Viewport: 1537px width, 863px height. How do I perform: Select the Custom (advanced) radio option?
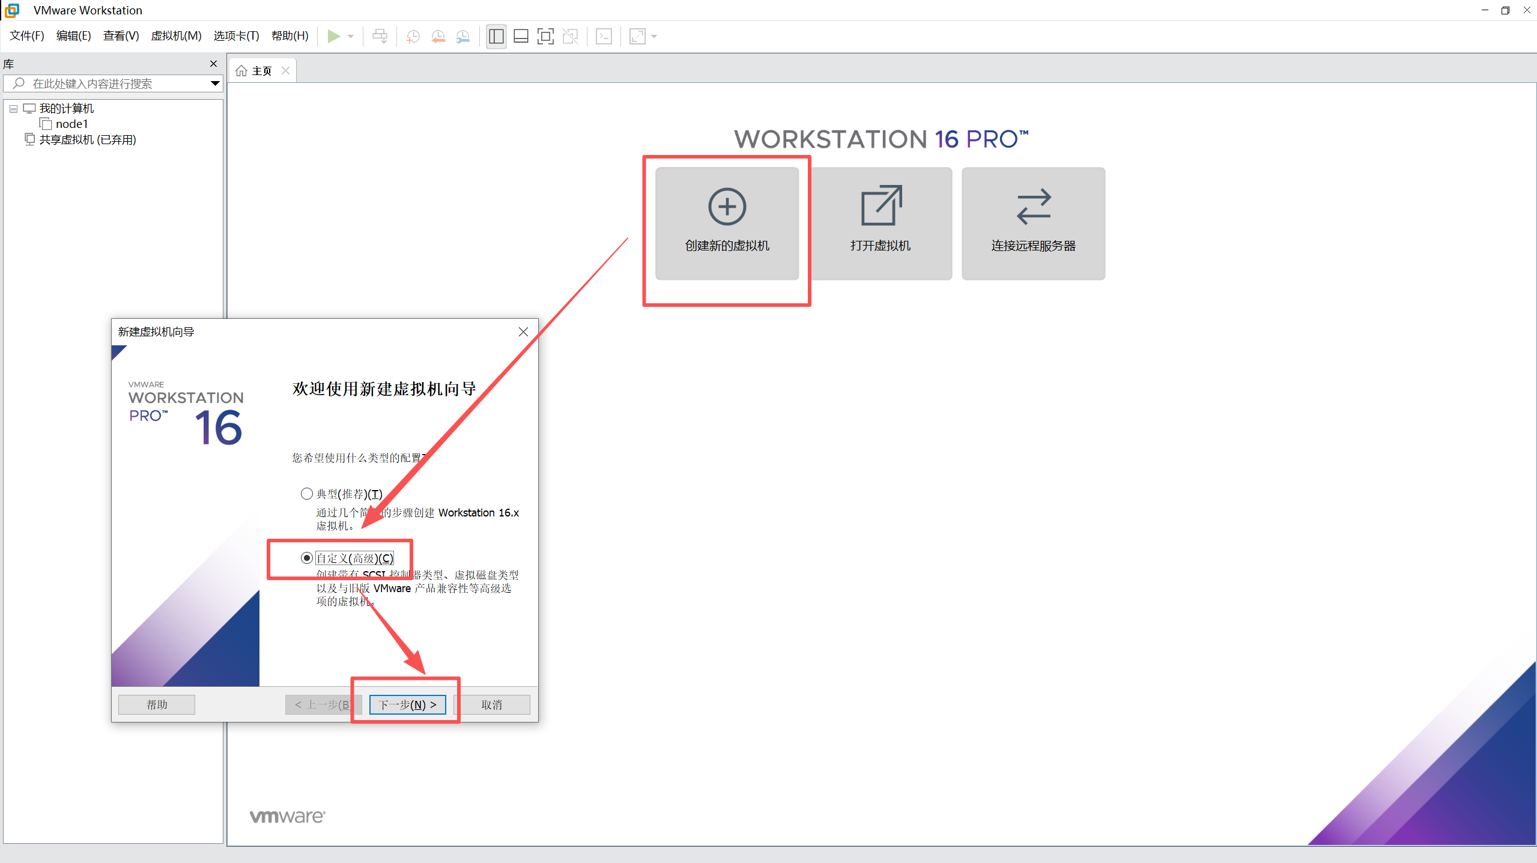click(x=307, y=558)
